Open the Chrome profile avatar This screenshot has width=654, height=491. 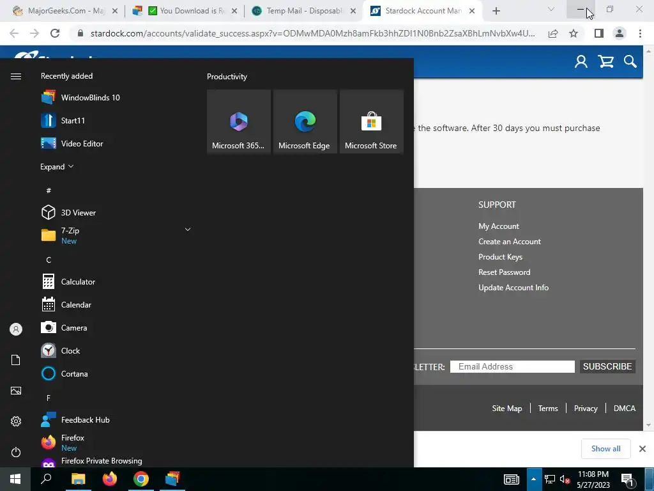point(620,33)
